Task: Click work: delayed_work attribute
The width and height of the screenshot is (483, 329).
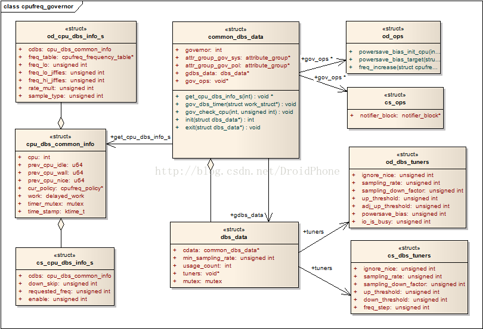Action: [56, 196]
